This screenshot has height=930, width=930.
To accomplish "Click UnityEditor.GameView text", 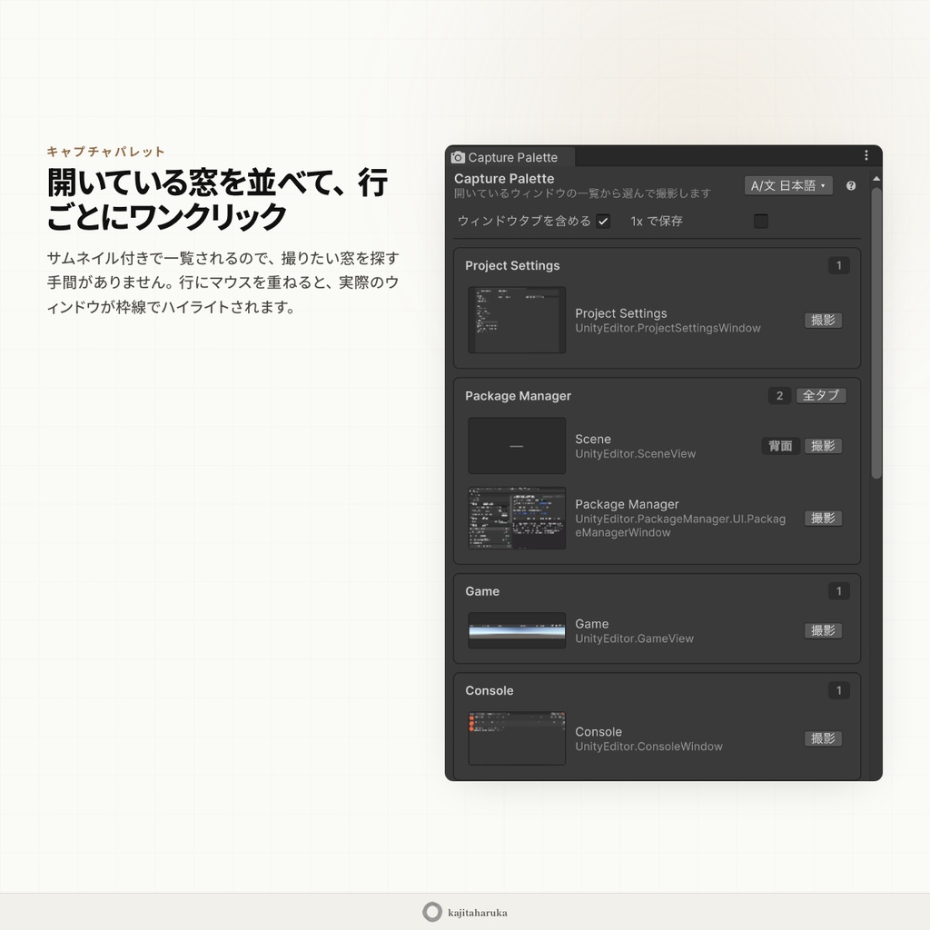I will point(634,638).
